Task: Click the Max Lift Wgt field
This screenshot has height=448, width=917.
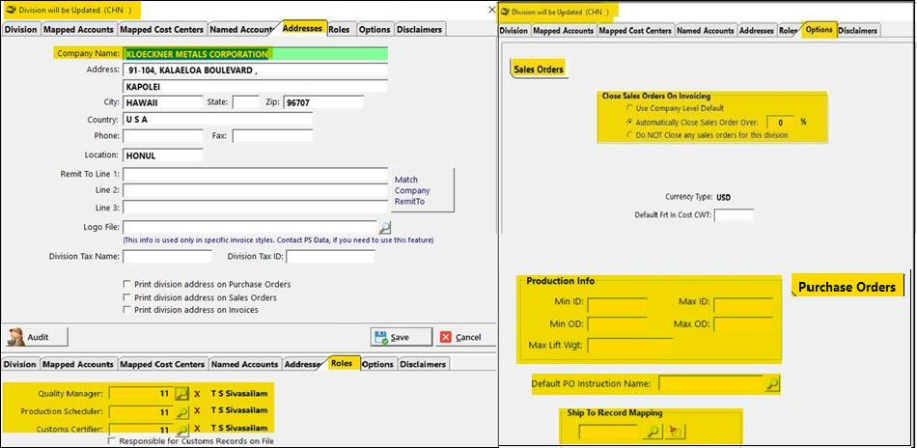Action: click(x=630, y=345)
